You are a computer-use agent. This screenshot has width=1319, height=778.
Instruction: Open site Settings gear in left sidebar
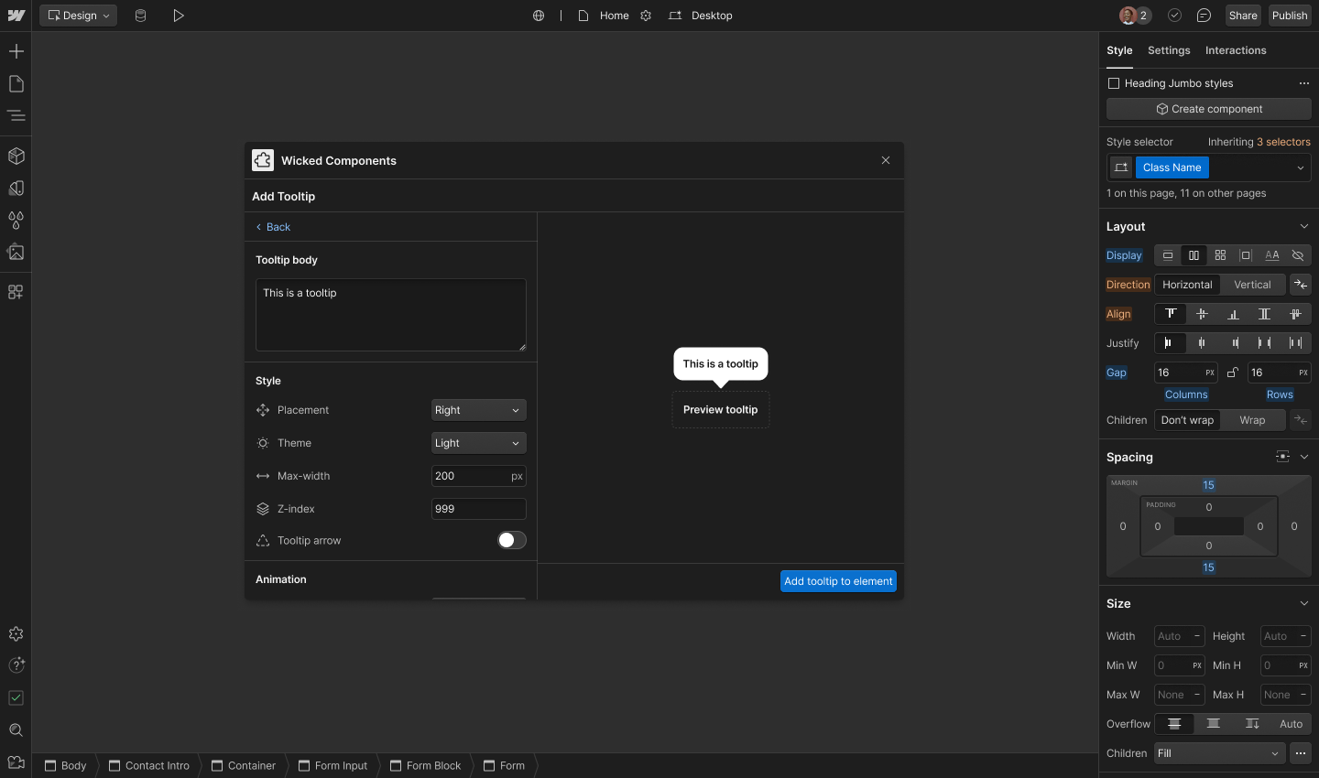click(16, 633)
